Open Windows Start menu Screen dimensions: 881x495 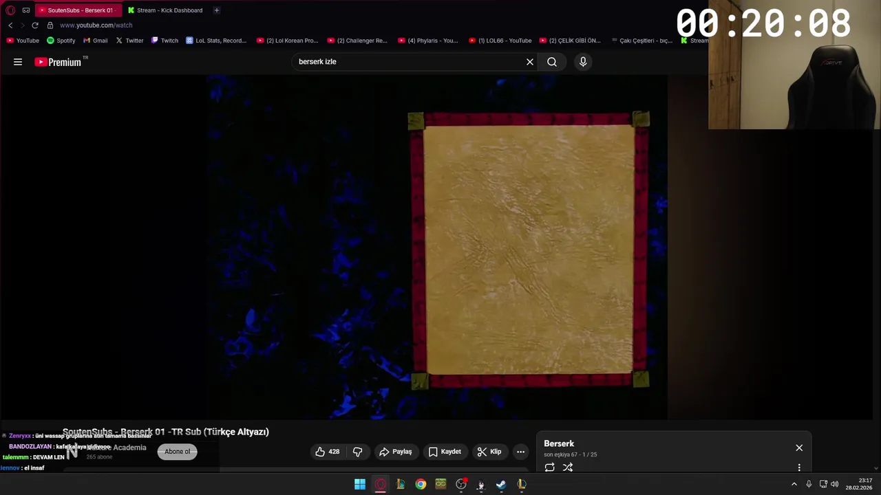pos(360,485)
